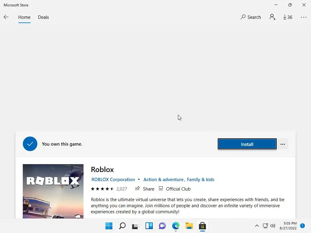311x233 pixels.
Task: View star ratings for Roblox
Action: 102,189
